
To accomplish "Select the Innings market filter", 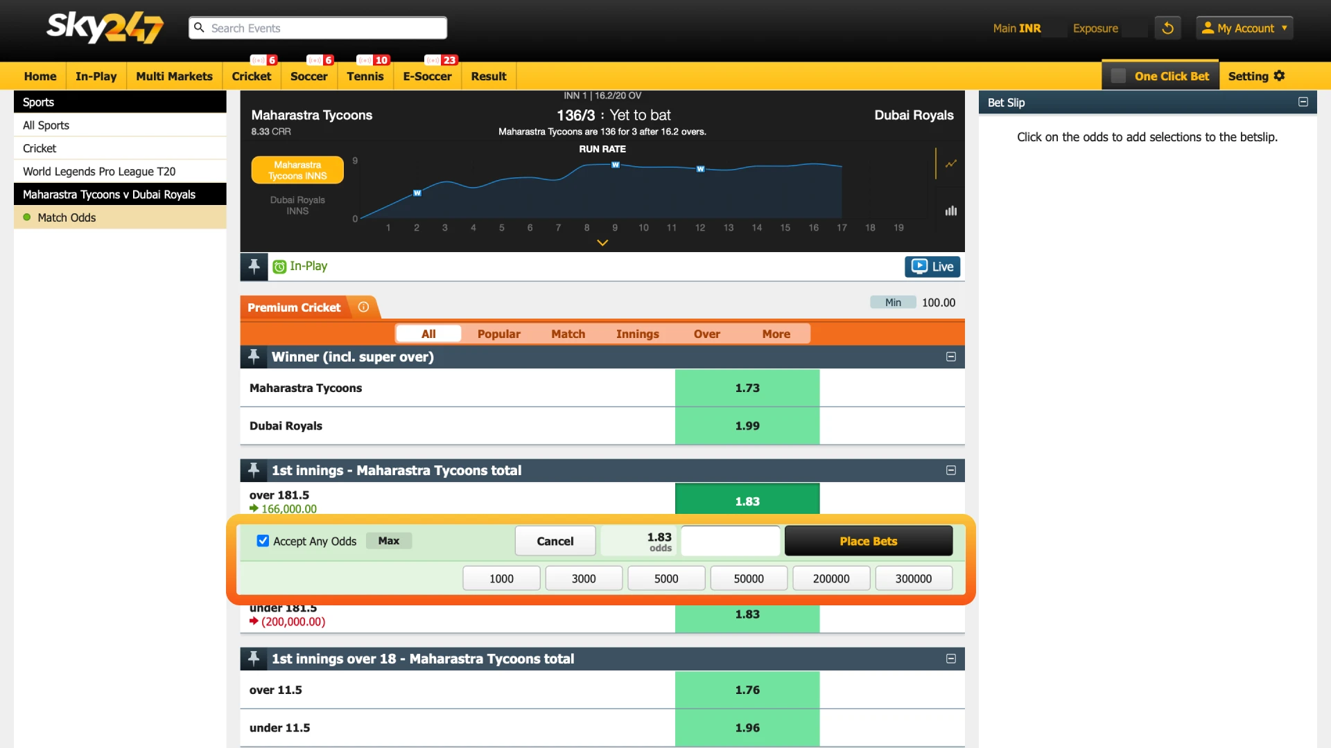I will click(637, 333).
